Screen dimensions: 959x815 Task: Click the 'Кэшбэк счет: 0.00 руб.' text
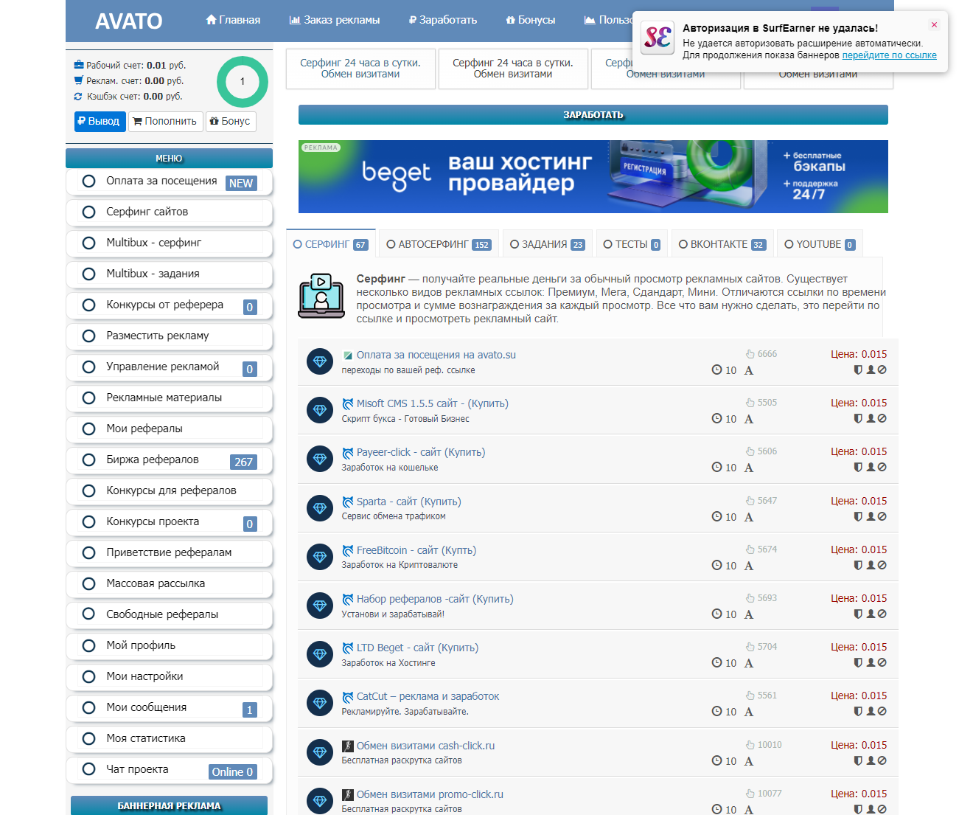click(x=134, y=97)
